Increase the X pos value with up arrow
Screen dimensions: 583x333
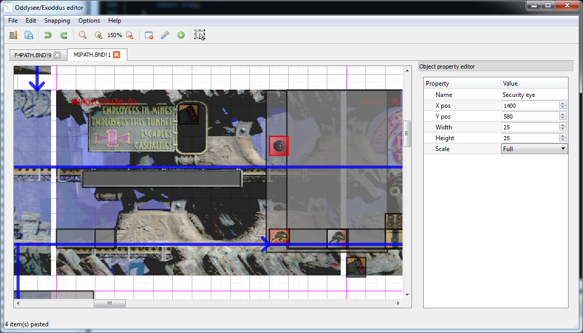point(562,104)
